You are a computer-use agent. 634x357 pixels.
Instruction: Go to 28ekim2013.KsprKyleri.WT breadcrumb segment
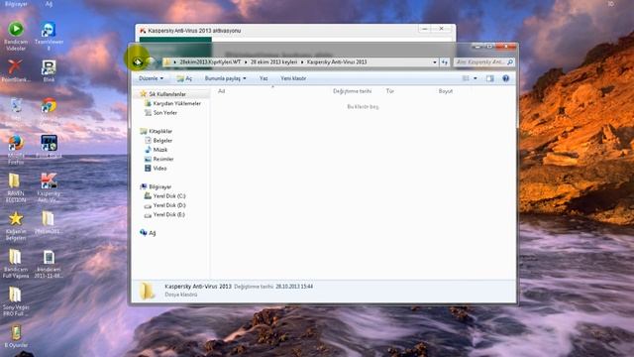[x=210, y=61]
